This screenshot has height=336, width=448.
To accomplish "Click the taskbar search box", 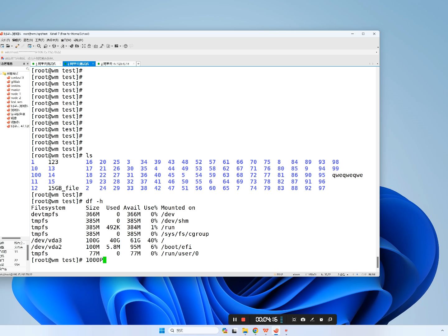I will point(194,330).
